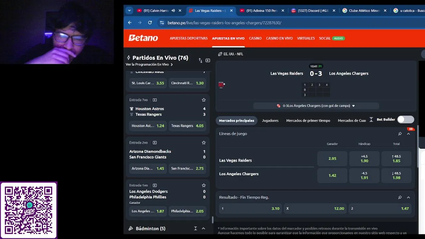
Task: Favorite the Houston Astros match star
Action: pos(204,100)
